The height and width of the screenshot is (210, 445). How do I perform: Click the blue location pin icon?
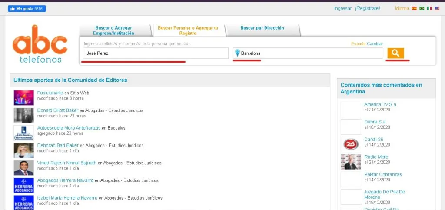[237, 53]
